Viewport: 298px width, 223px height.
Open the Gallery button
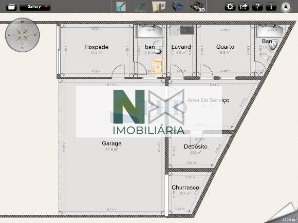click(35, 7)
